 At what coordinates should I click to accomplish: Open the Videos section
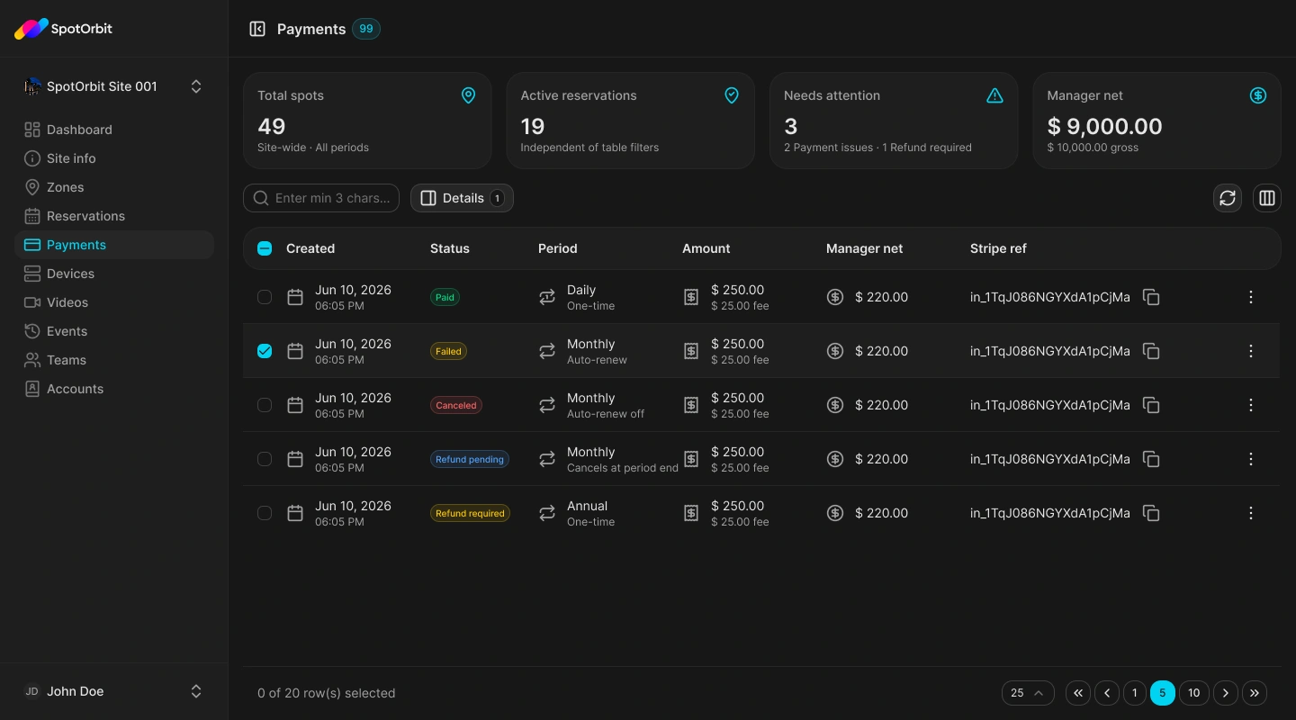pyautogui.click(x=114, y=302)
